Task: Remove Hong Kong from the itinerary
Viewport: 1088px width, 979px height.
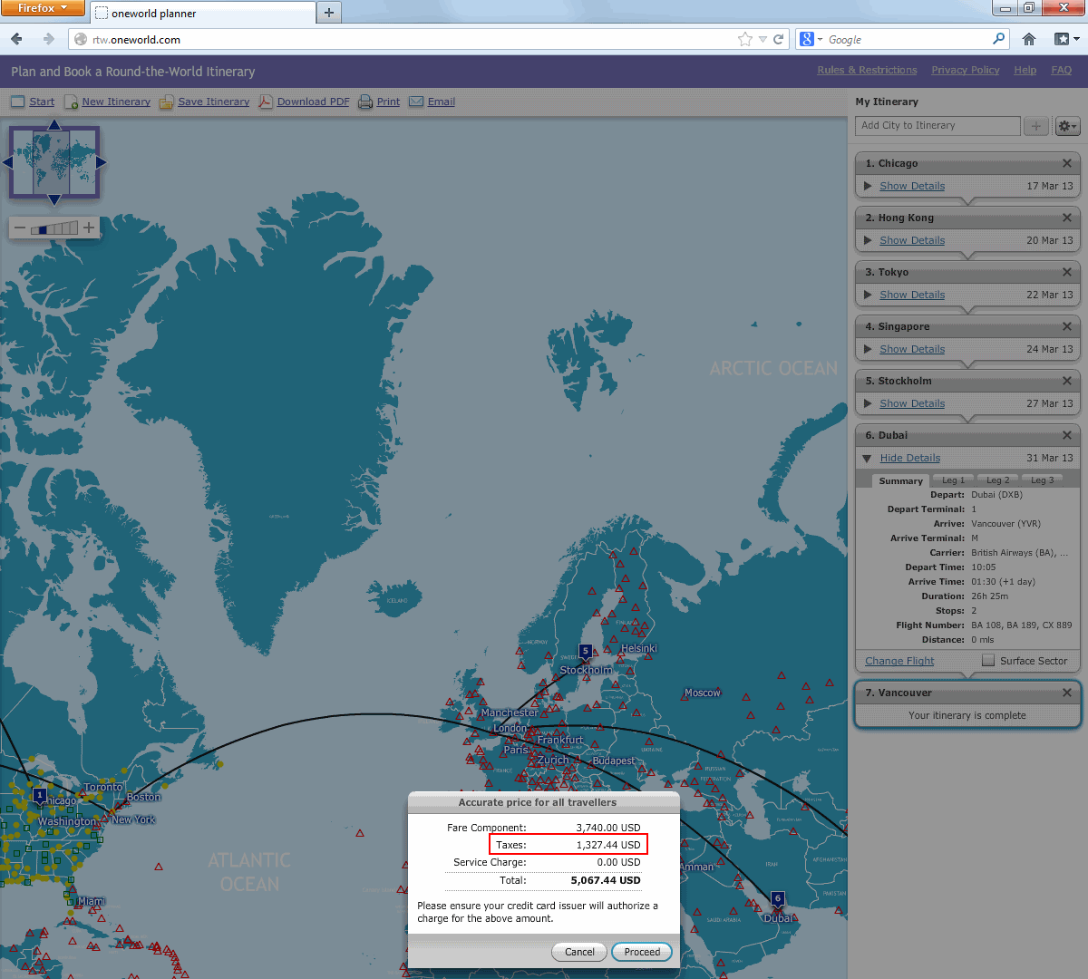Action: 1067,218
